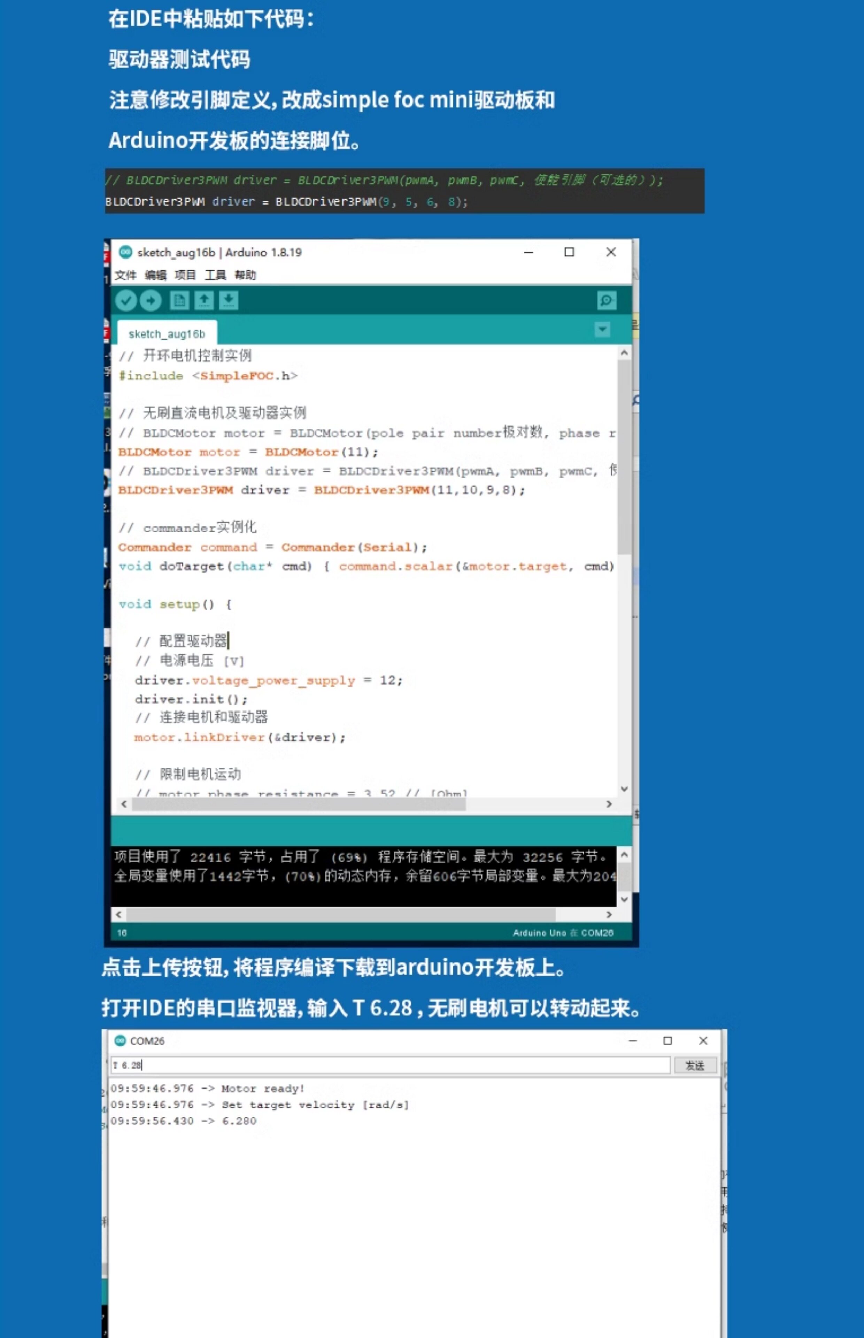Open the 编辑 menu
The width and height of the screenshot is (864, 1338).
(x=155, y=275)
